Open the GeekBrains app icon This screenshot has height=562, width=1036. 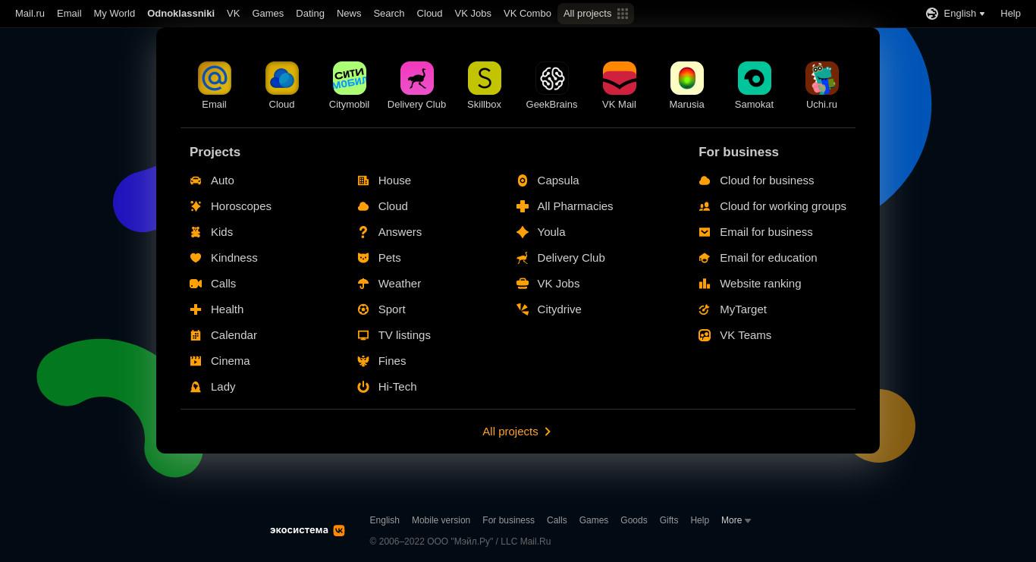pyautogui.click(x=552, y=78)
